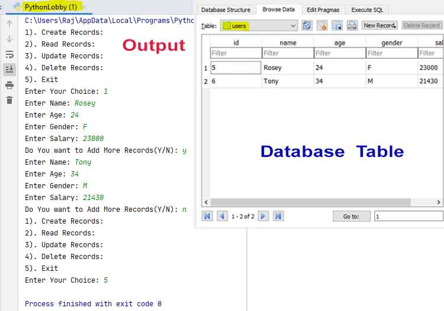
Task: Focus the gender column Filter field
Action: [392, 53]
